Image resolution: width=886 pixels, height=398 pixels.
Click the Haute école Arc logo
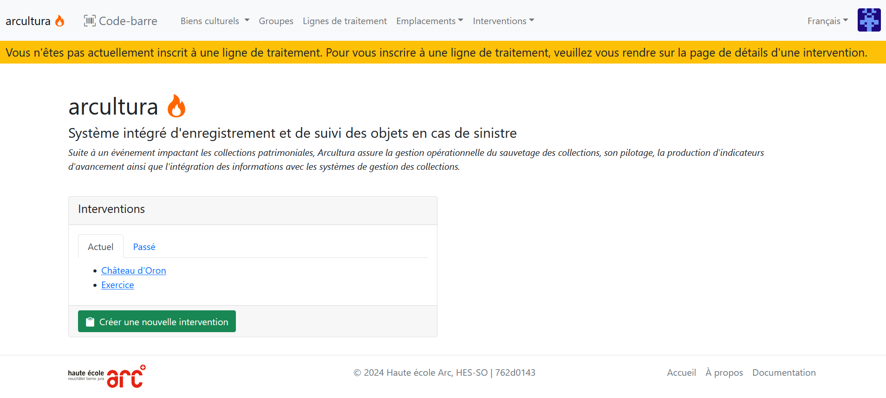point(107,376)
